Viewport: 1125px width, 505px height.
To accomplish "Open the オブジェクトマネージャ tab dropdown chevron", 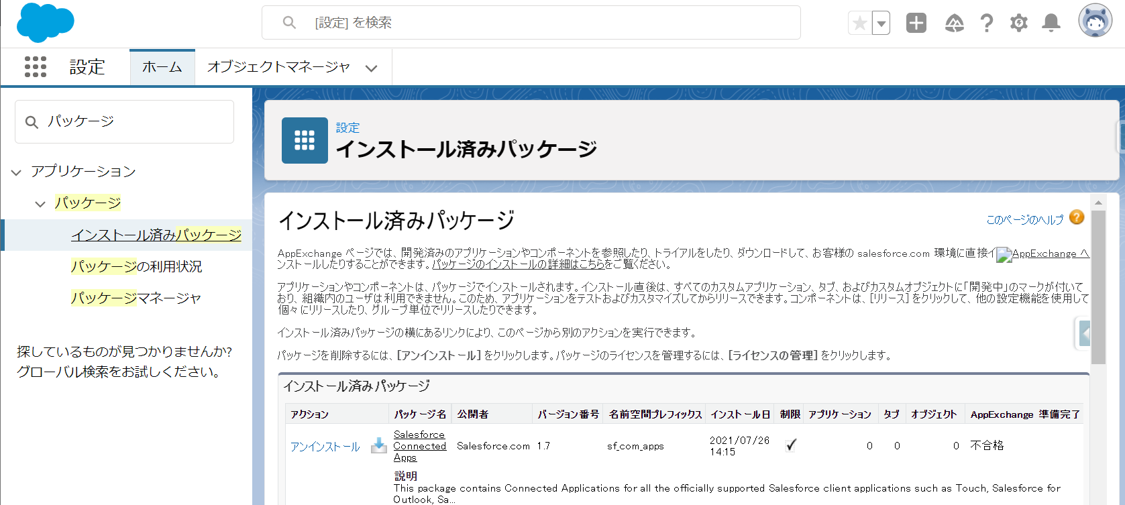I will [371, 68].
